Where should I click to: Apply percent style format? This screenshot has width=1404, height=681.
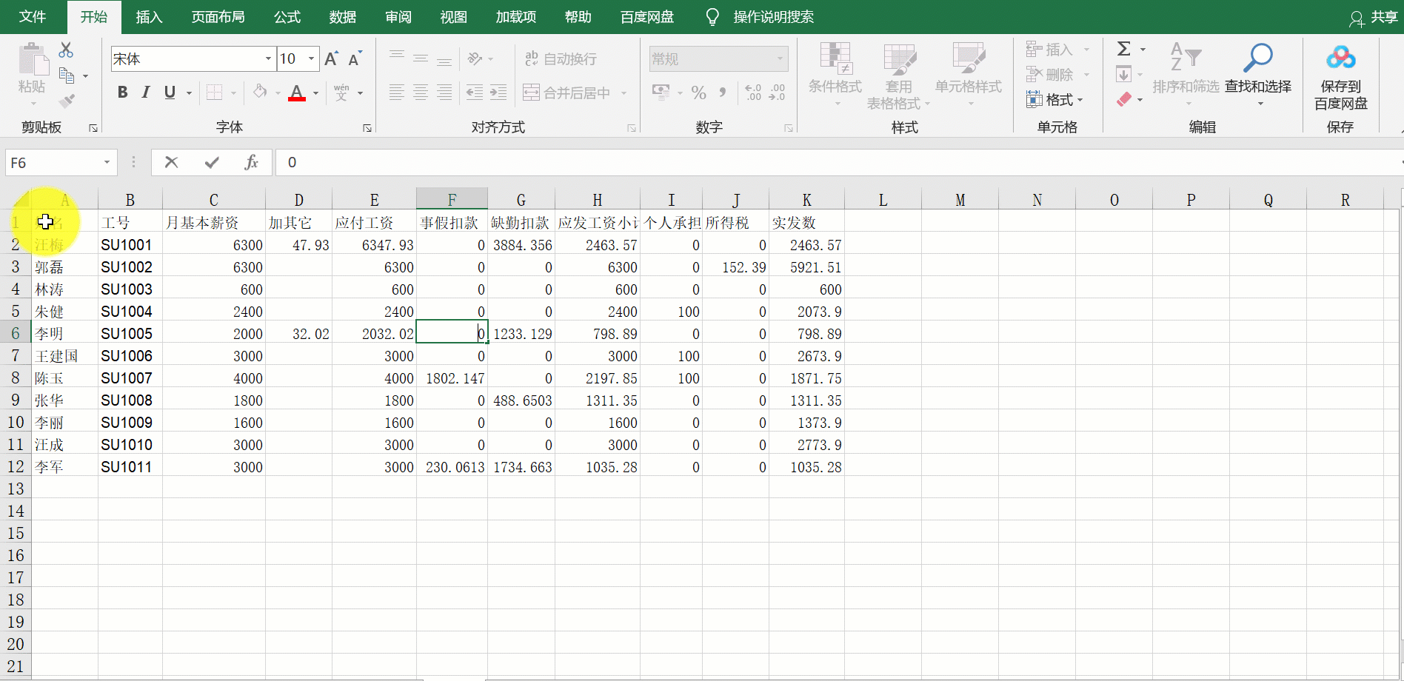(x=698, y=93)
